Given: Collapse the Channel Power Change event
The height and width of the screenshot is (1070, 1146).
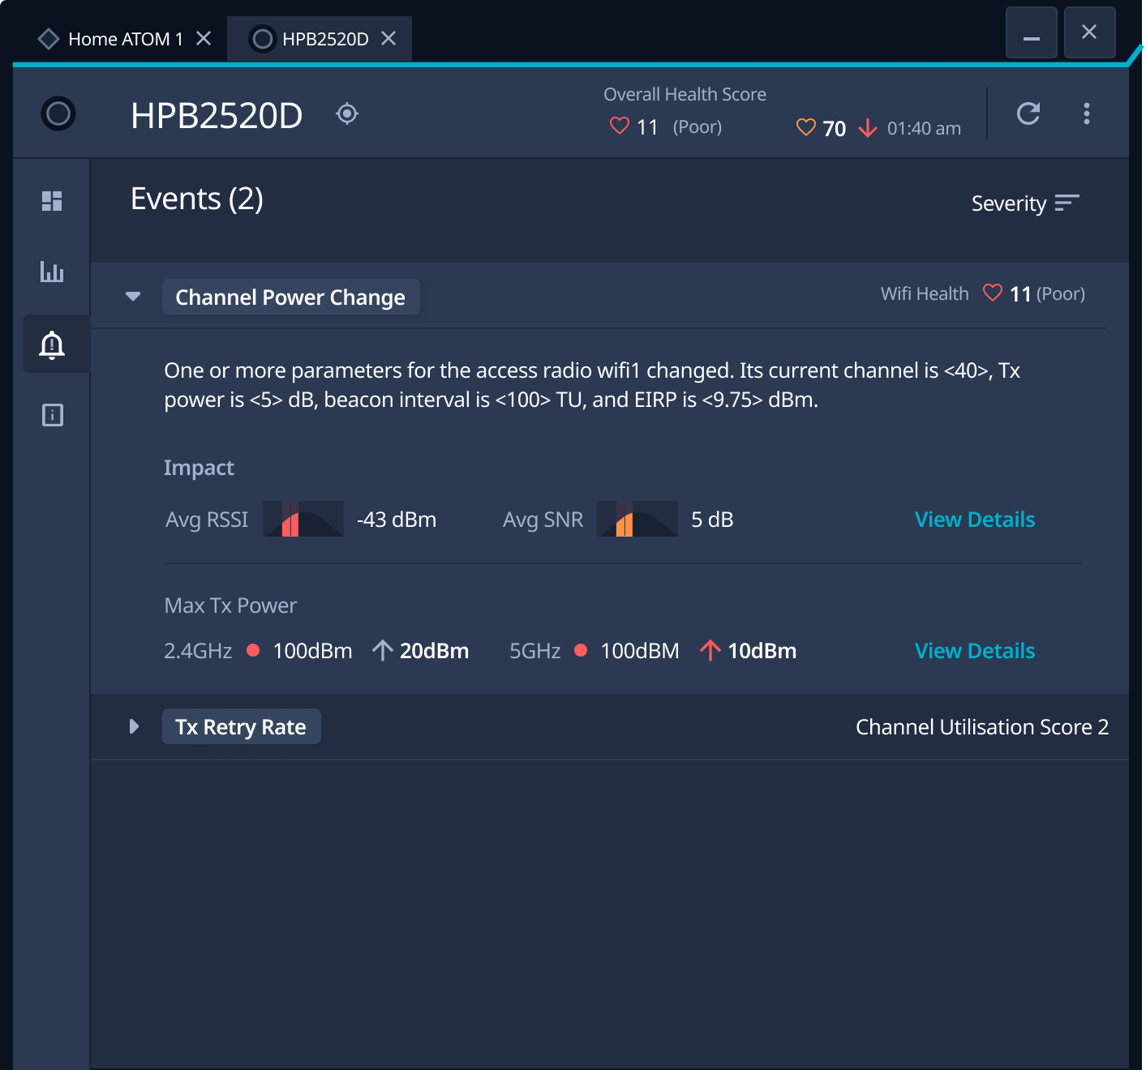Looking at the screenshot, I should [133, 297].
